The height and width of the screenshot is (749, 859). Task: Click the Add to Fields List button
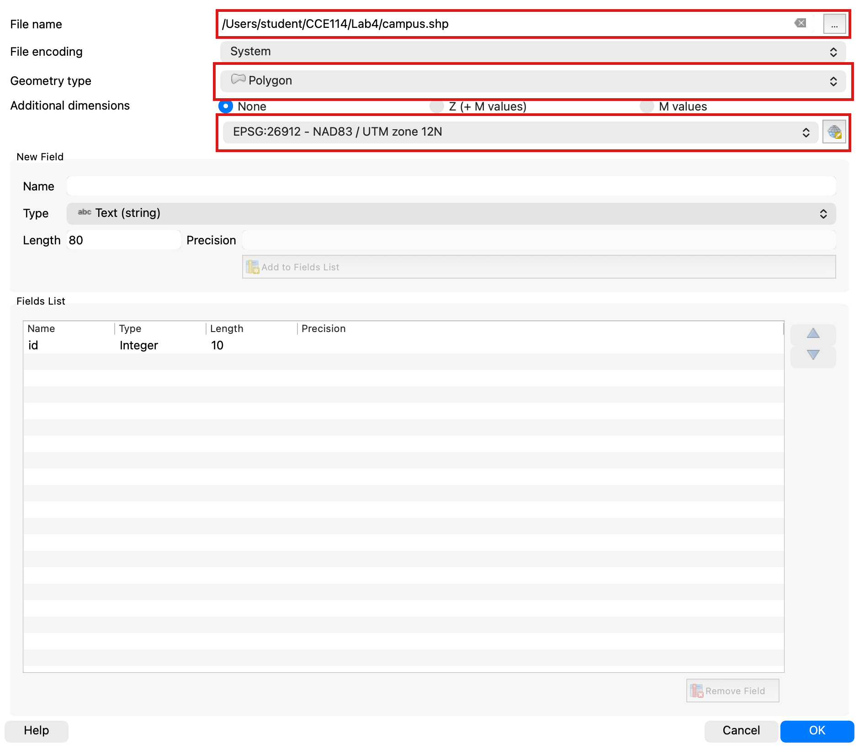click(539, 267)
